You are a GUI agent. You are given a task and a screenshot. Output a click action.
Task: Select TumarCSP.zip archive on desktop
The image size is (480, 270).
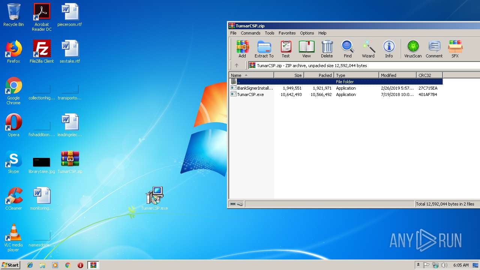pyautogui.click(x=70, y=162)
